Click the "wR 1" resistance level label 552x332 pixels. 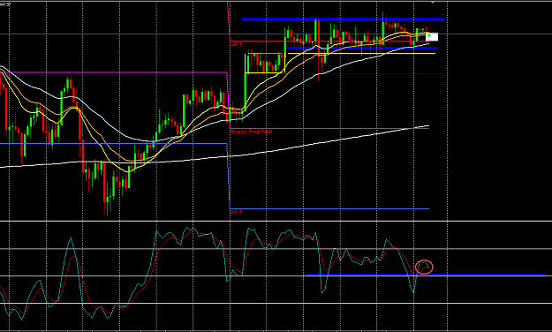coord(236,45)
